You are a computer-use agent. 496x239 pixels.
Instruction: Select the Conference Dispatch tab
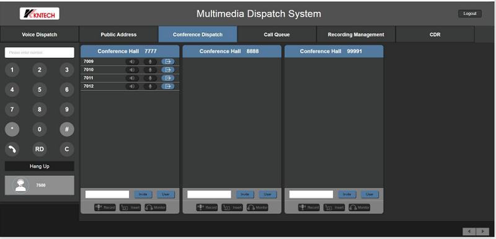pyautogui.click(x=198, y=35)
